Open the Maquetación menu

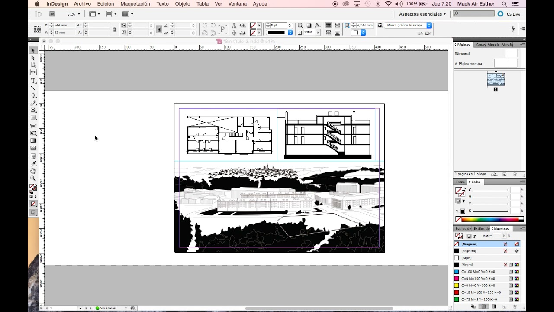tap(135, 4)
